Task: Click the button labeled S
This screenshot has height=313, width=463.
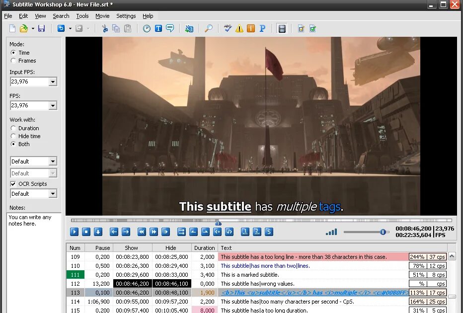Action: pos(269,232)
